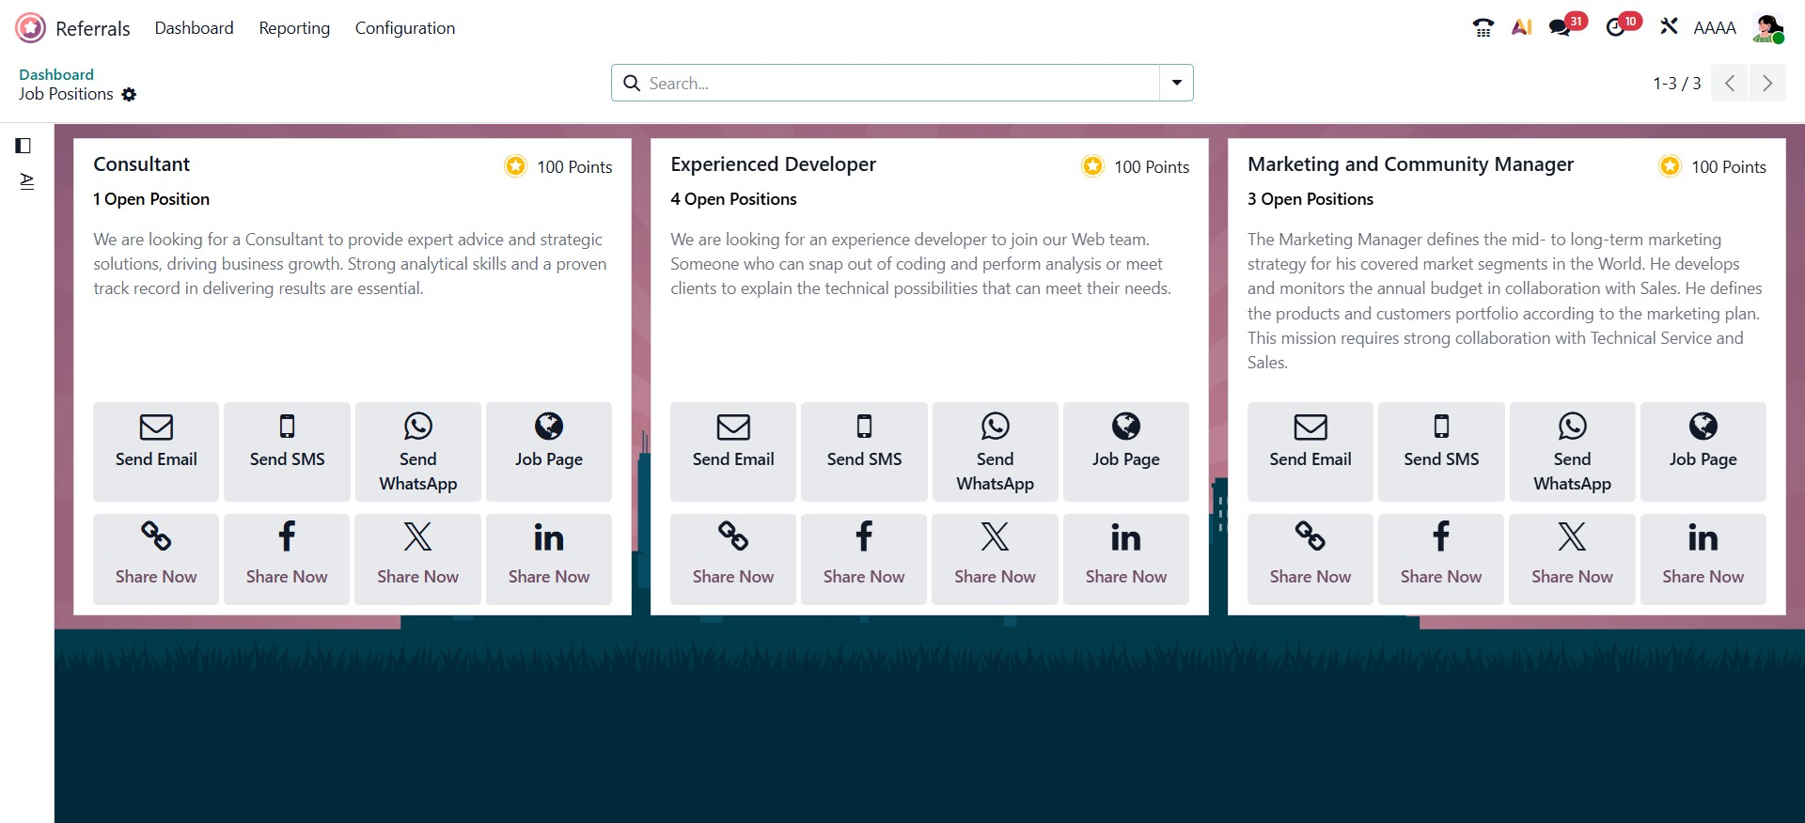
Task: Open activities clock with 10 notifications
Action: click(1623, 26)
